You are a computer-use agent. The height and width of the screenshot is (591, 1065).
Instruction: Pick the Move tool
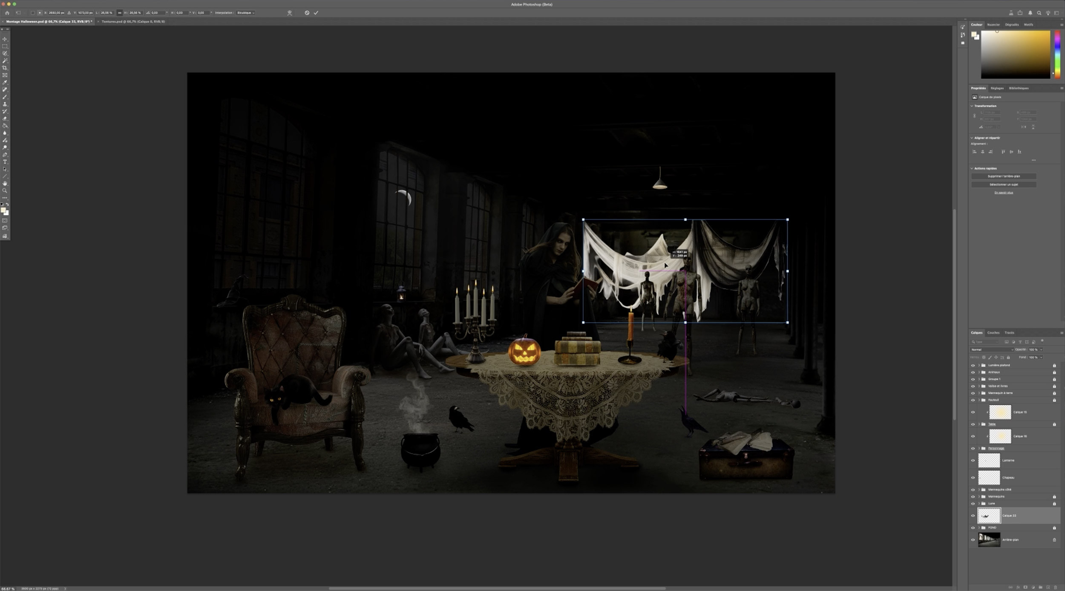(x=5, y=39)
